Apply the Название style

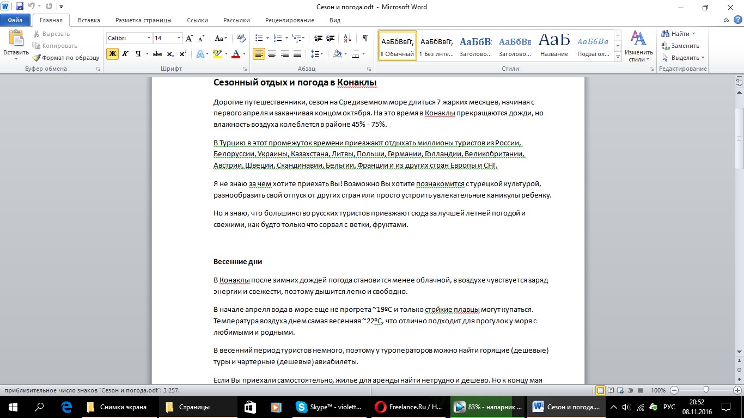pos(554,46)
